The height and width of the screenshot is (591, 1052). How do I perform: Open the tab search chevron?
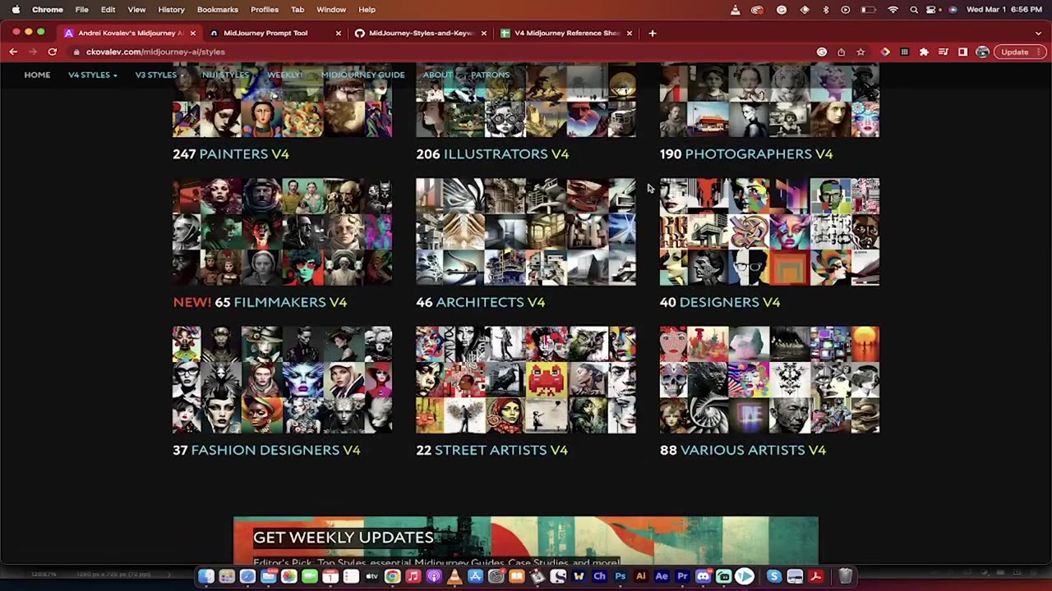click(1039, 33)
